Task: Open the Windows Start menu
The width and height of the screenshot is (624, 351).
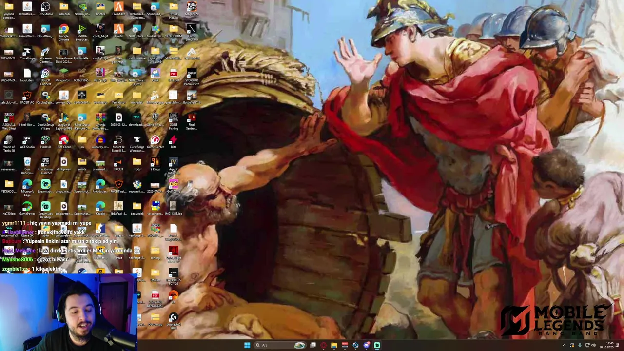Action: click(x=247, y=345)
